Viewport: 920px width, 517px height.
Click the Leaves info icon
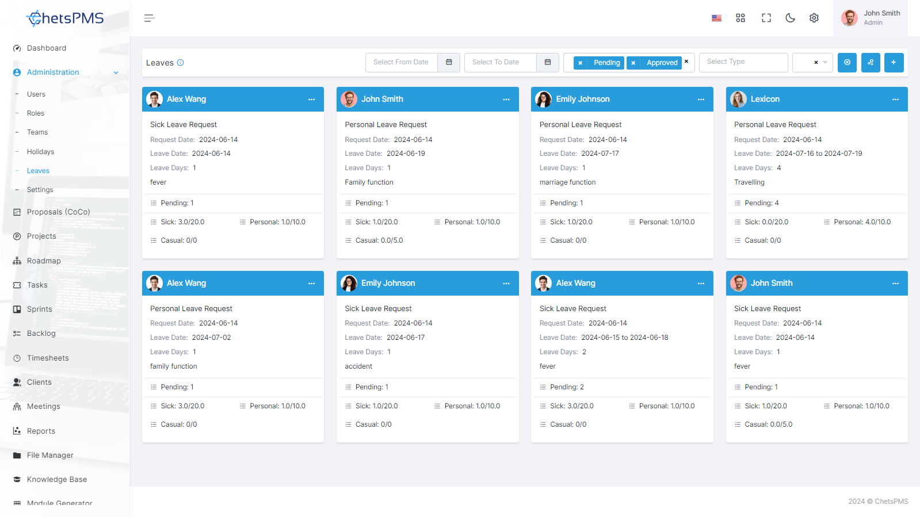point(180,63)
